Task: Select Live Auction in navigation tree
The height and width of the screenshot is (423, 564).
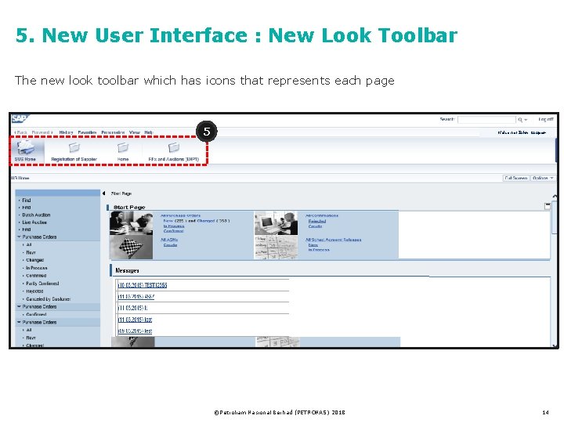Action: [34, 222]
